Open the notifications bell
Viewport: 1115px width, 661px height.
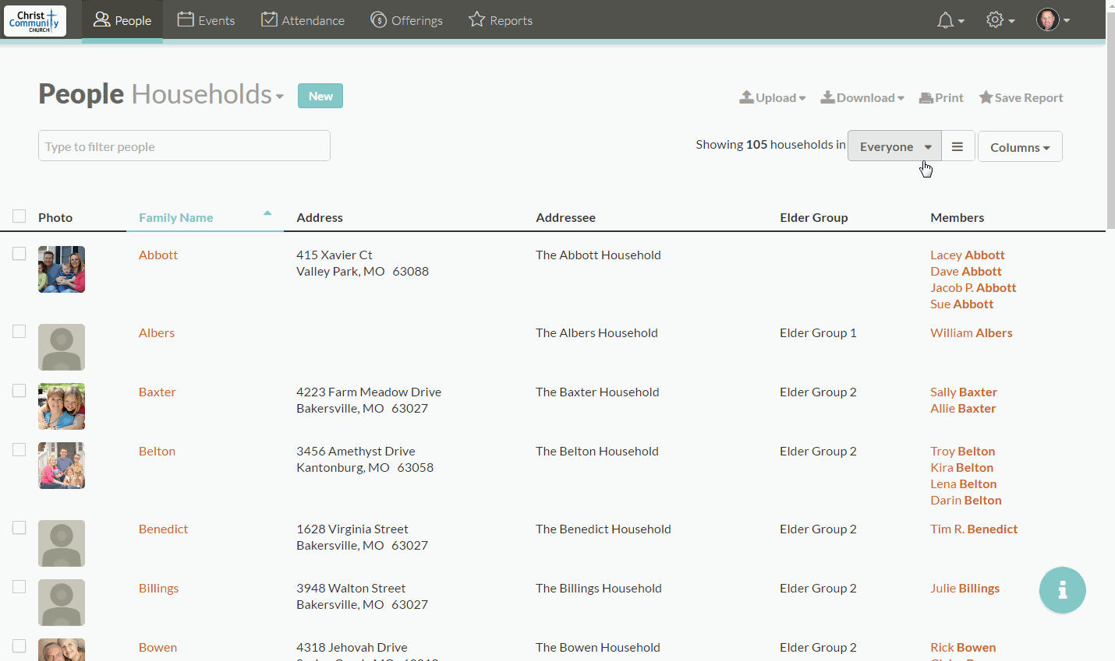pos(945,19)
